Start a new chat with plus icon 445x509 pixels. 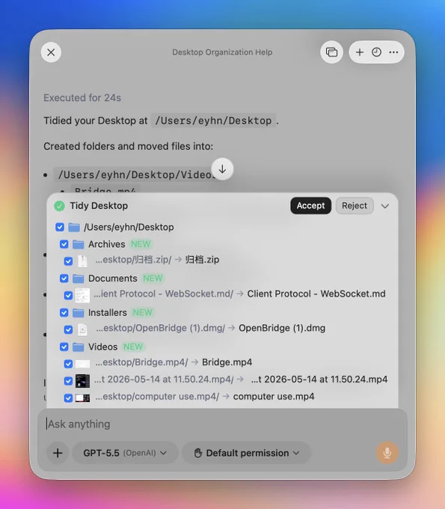360,52
